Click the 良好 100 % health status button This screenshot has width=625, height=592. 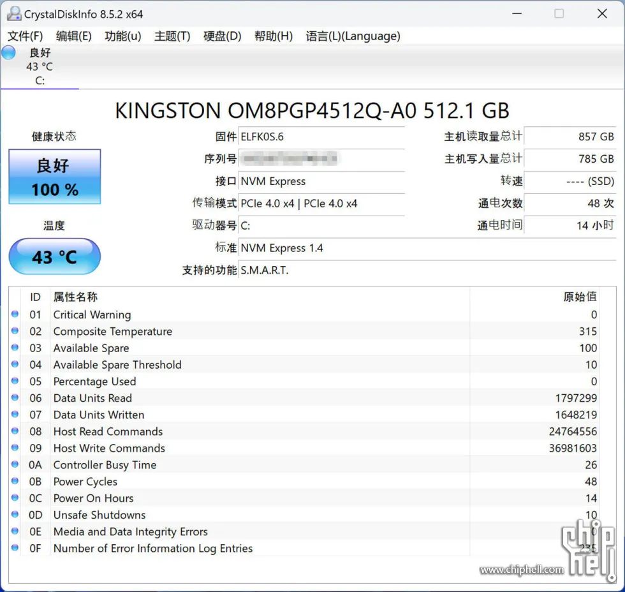[x=55, y=177]
